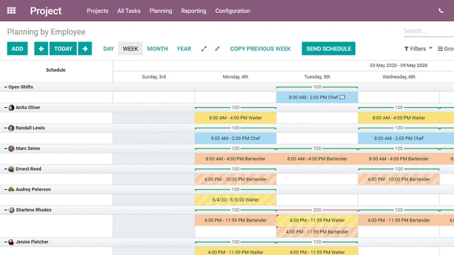Open the All Tasks menu
The image size is (454, 255).
(129, 11)
